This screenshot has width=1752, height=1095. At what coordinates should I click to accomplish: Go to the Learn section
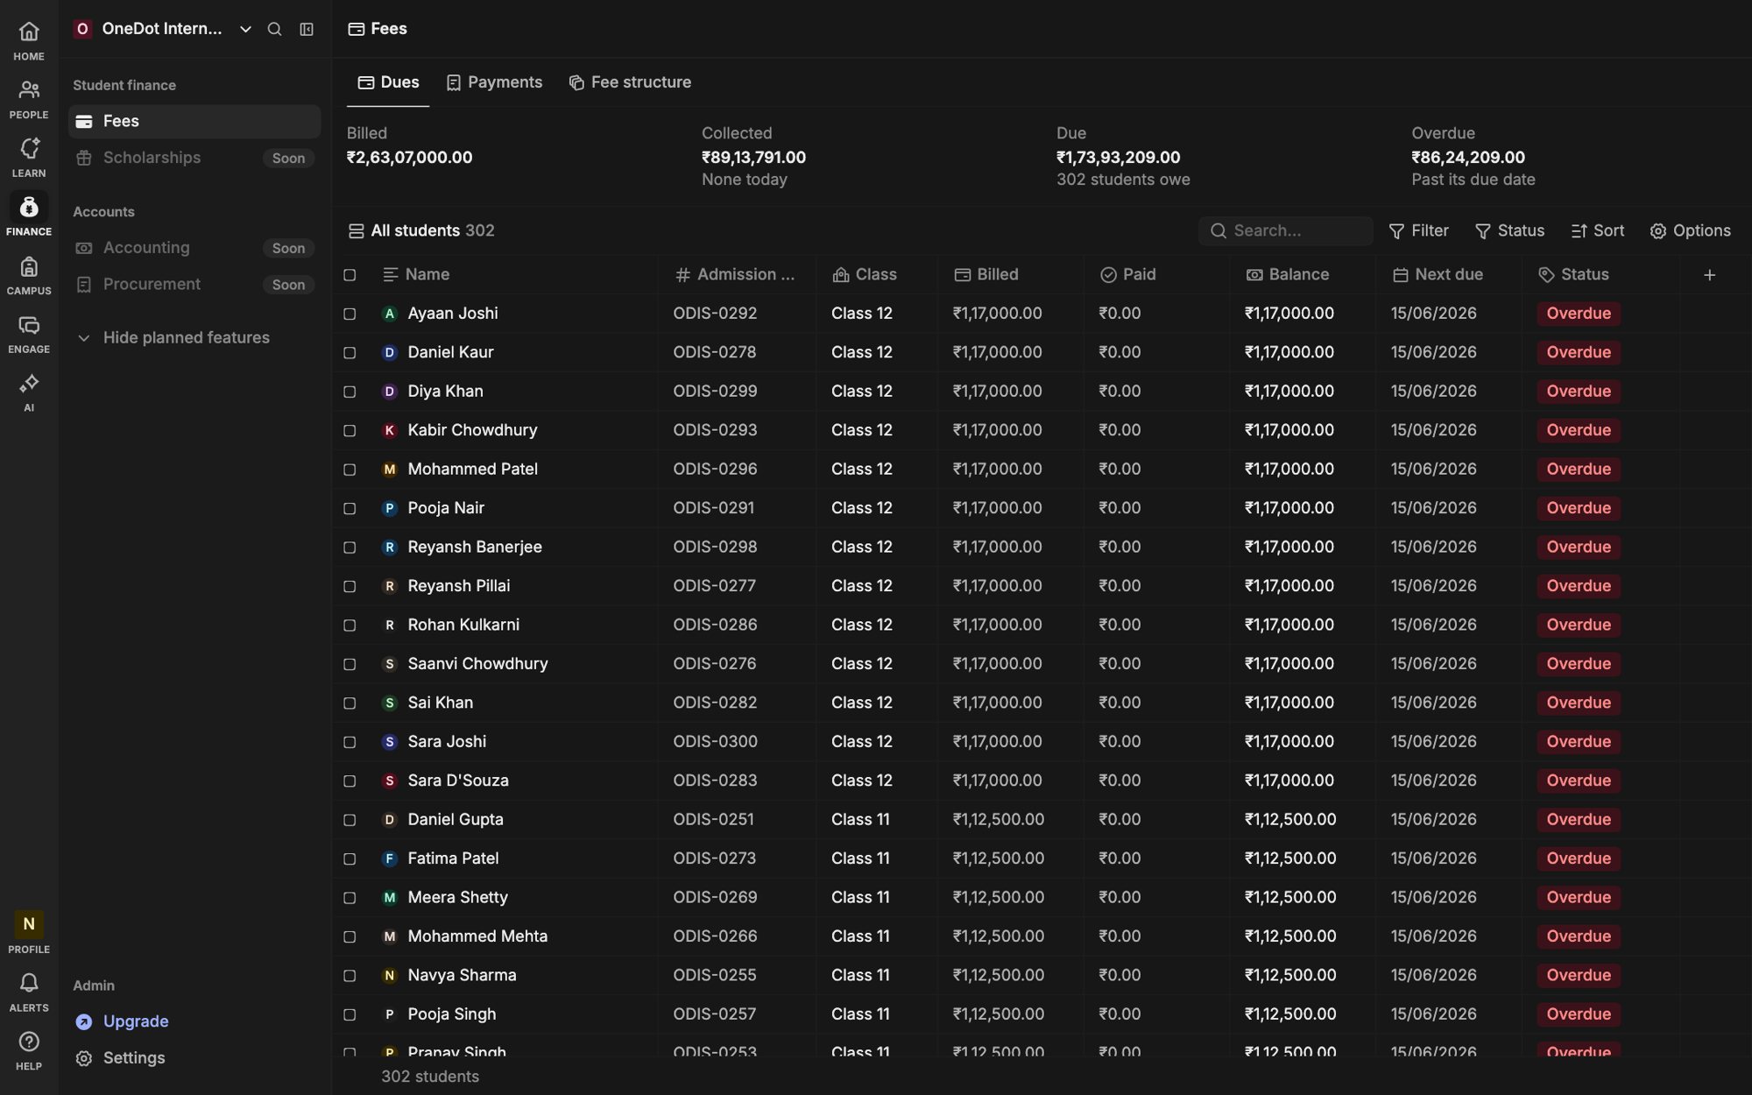tap(29, 158)
